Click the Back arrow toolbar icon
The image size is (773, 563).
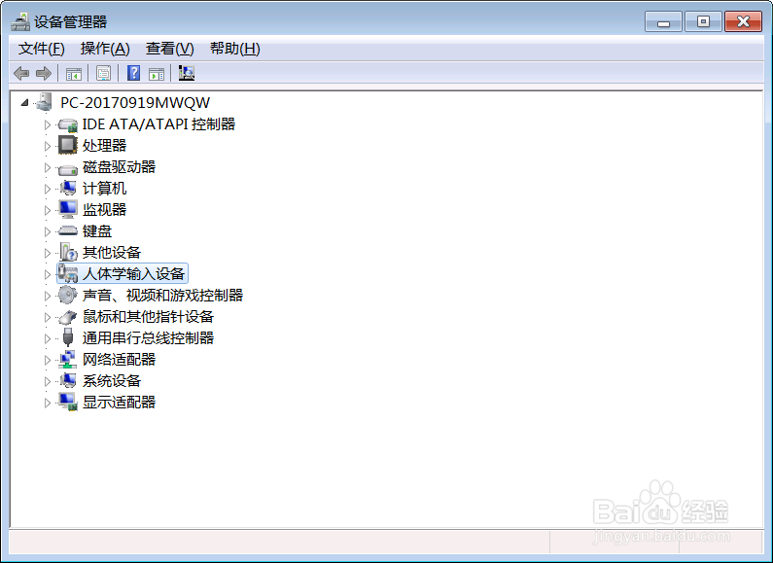coord(21,74)
